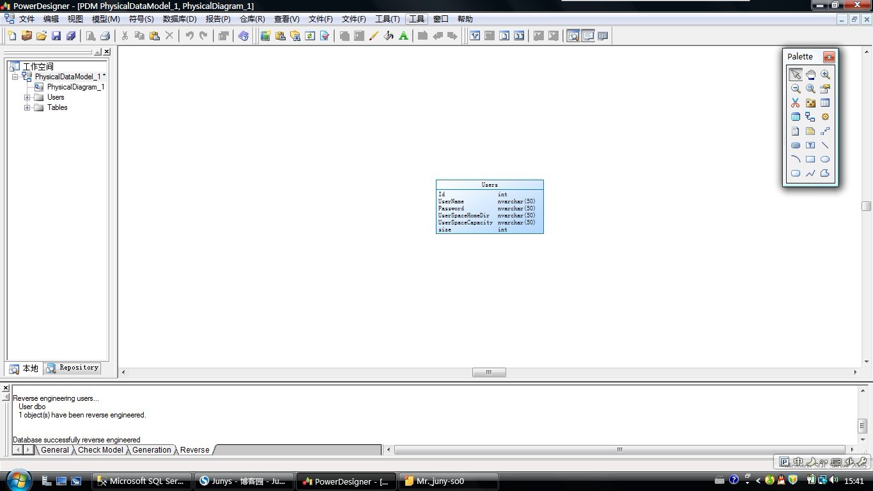
Task: Select the Ellipse shape tool in Palette
Action: [825, 159]
